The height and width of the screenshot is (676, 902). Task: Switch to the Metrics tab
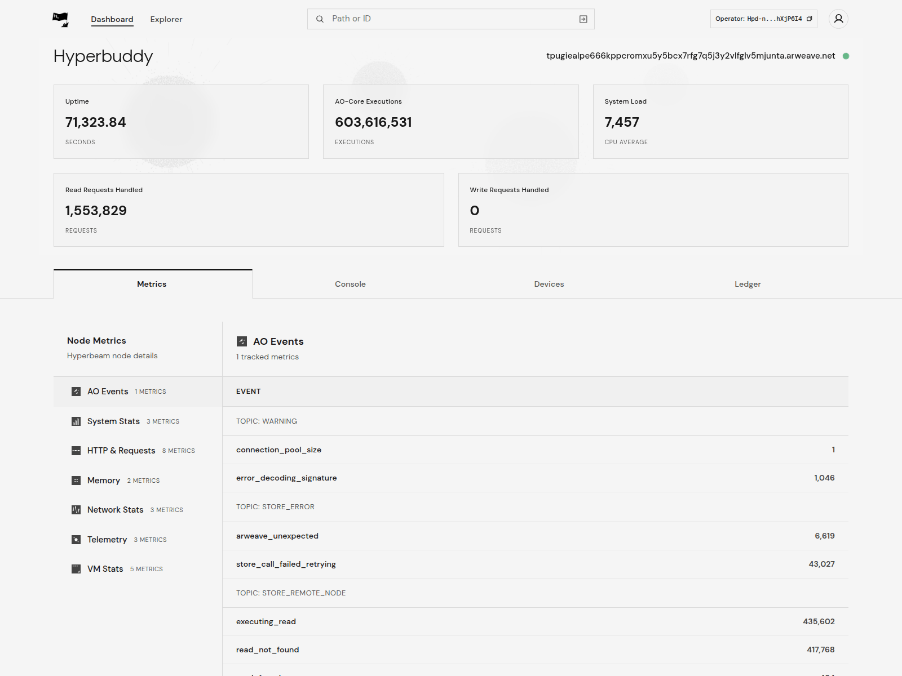[153, 284]
